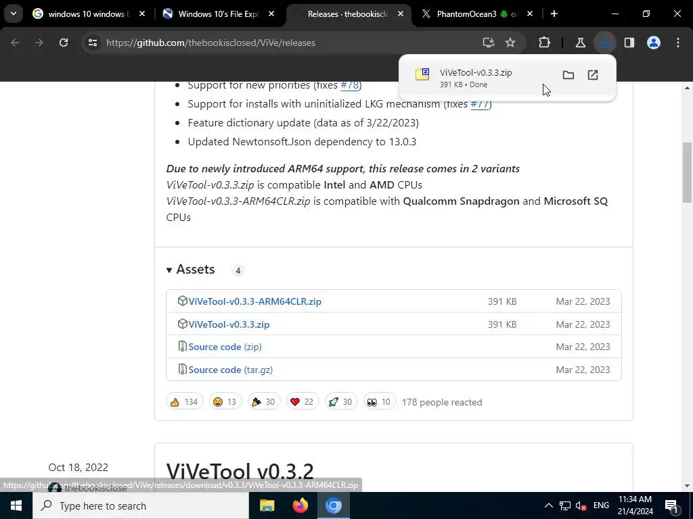Screen dimensions: 693x519
Task: Download Source code (tar.gz)
Action: (230, 370)
